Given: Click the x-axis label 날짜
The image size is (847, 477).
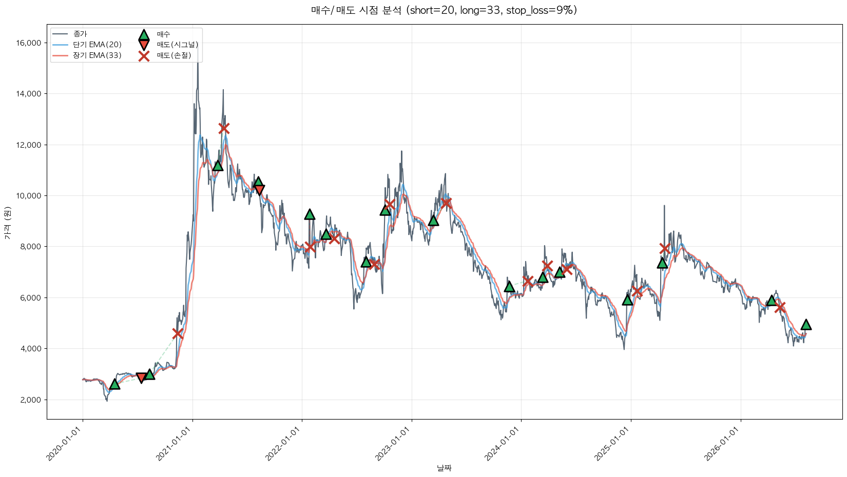Looking at the screenshot, I should (x=444, y=468).
